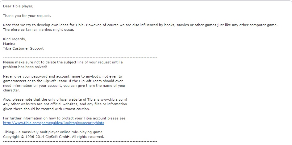This screenshot has width=292, height=145.
Task: Click the "Tibia Customer Support" signature line
Action: coord(23,48)
